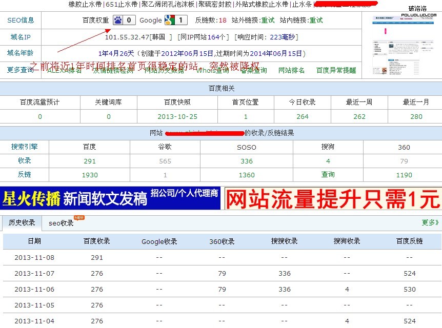The height and width of the screenshot is (328, 442).
Task: Open the 更多» link
Action: pyautogui.click(x=430, y=222)
